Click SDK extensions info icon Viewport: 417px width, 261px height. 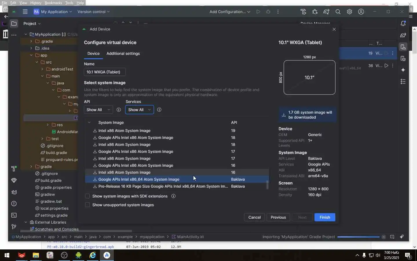coord(173,196)
